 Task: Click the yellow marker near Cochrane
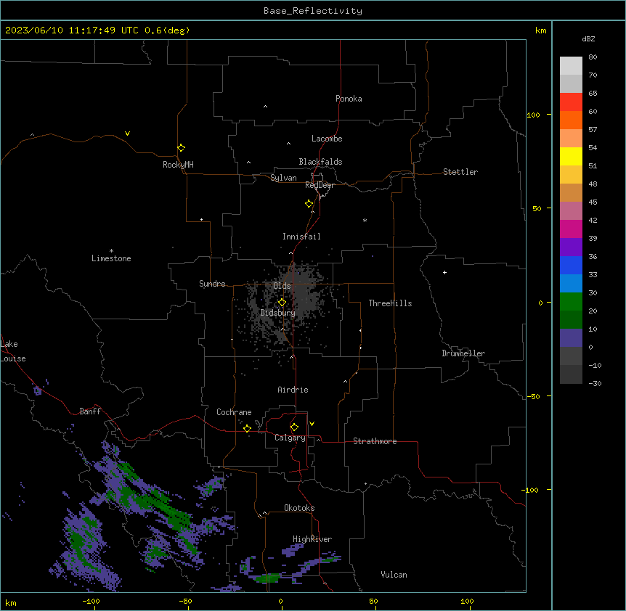click(247, 428)
